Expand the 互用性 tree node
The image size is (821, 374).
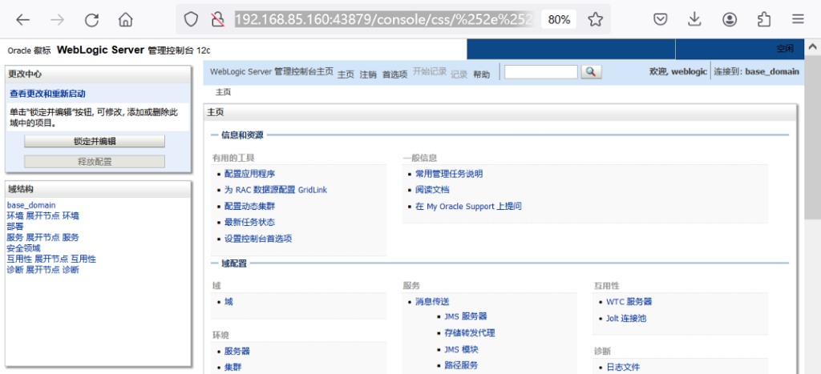click(51, 259)
